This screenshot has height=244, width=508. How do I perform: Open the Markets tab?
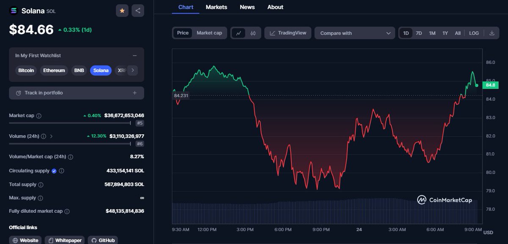point(216,7)
